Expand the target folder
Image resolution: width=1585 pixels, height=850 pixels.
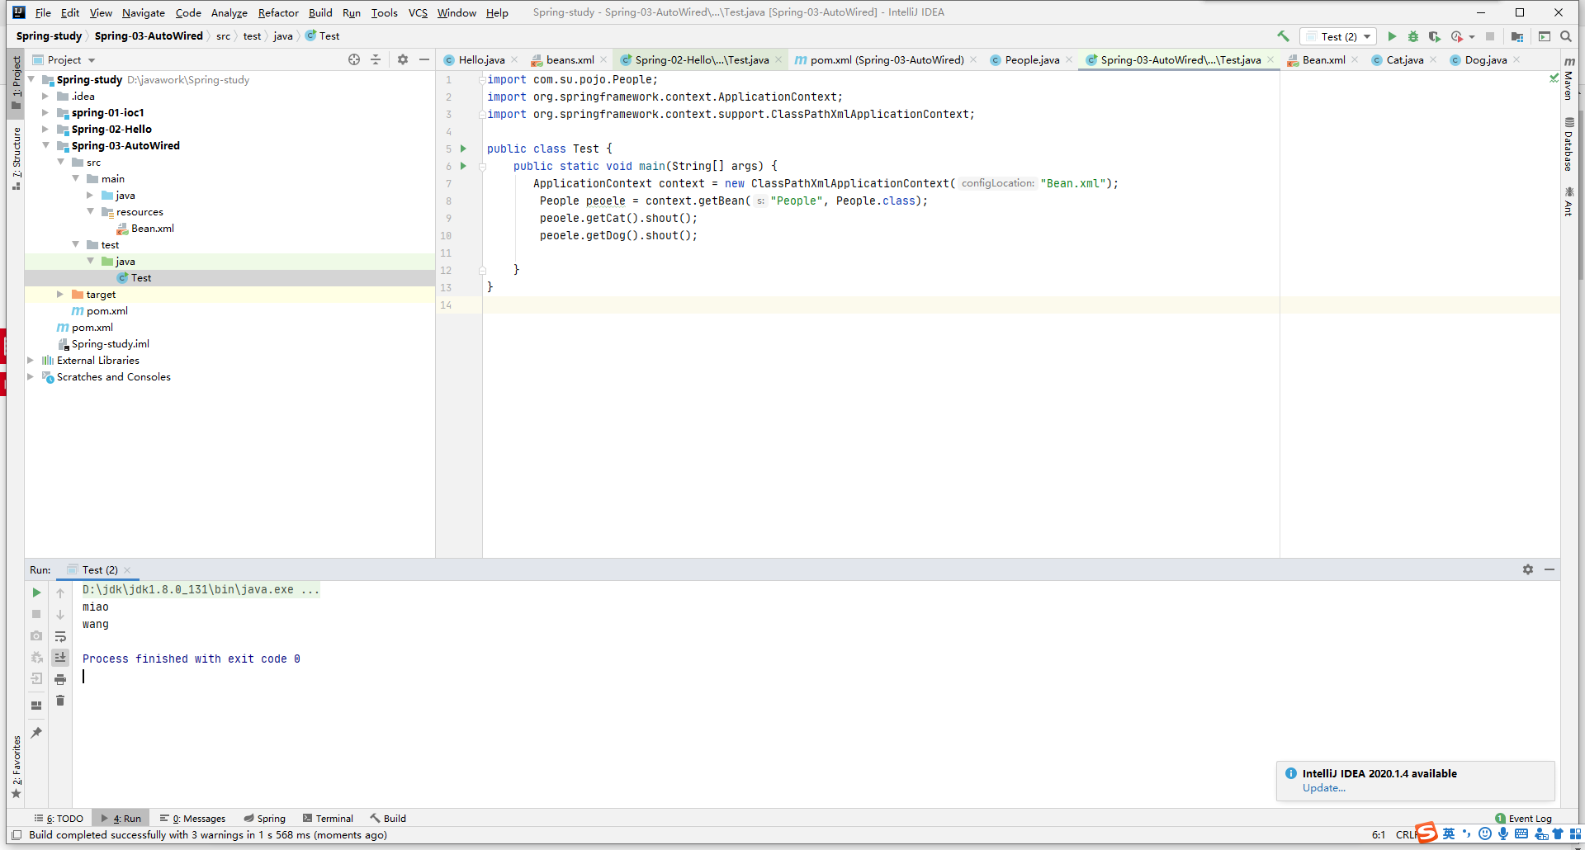click(60, 294)
